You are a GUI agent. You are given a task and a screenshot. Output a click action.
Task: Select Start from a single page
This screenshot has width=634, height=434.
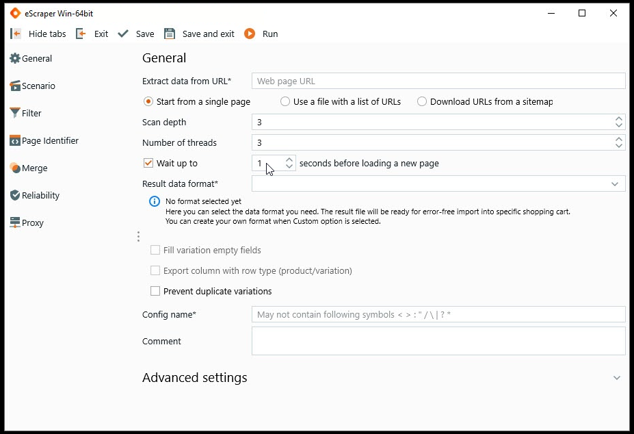click(x=148, y=101)
